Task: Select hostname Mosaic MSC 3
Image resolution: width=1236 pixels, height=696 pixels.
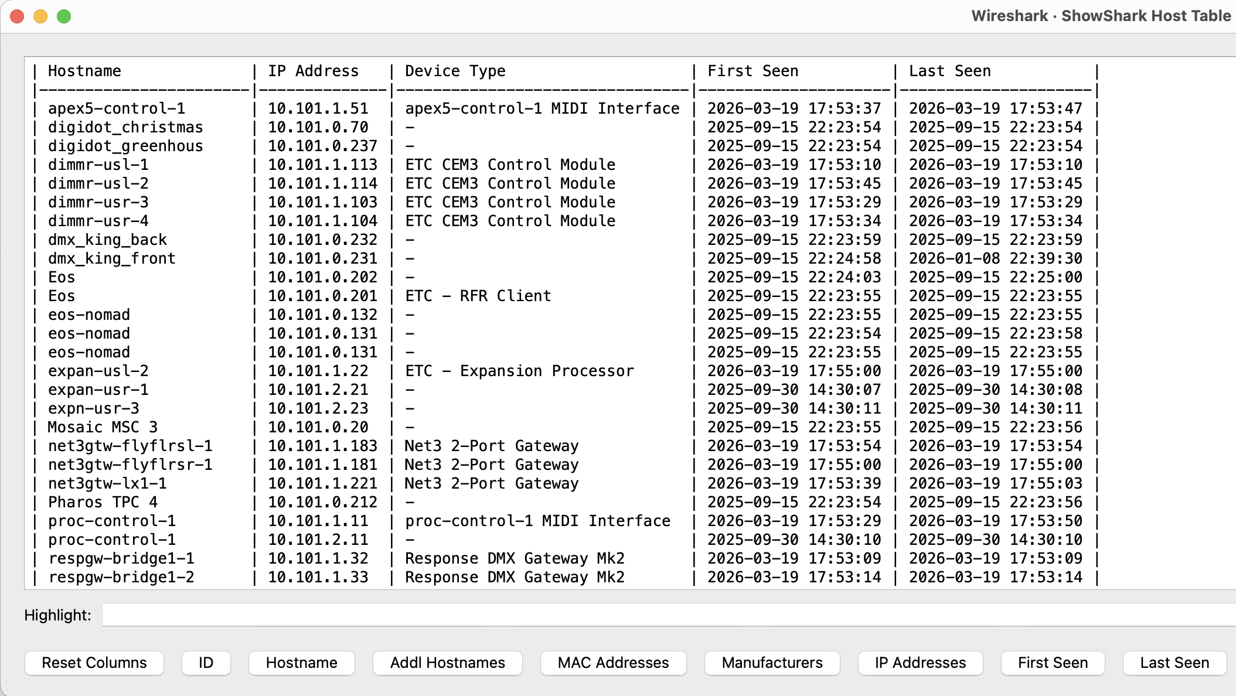Action: (x=103, y=427)
